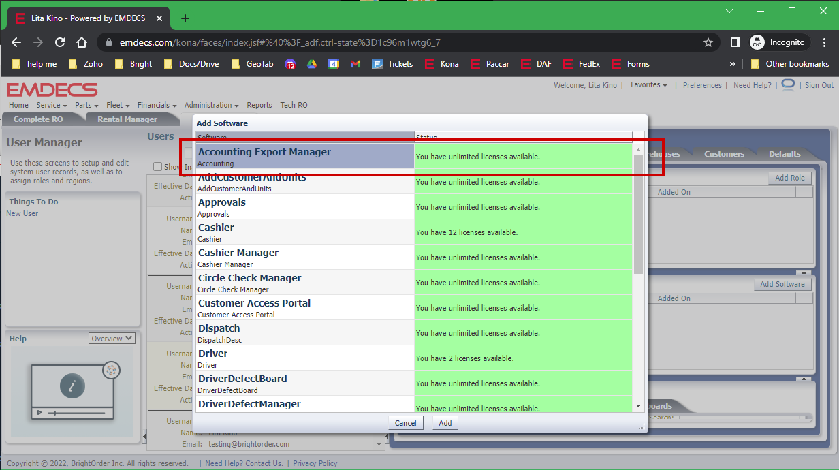The height and width of the screenshot is (470, 839).
Task: Open the Favorites dropdown
Action: pyautogui.click(x=648, y=85)
